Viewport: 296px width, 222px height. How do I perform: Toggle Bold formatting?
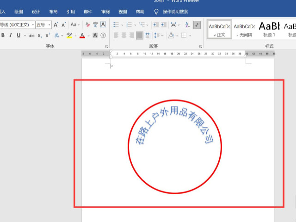(x=3, y=35)
